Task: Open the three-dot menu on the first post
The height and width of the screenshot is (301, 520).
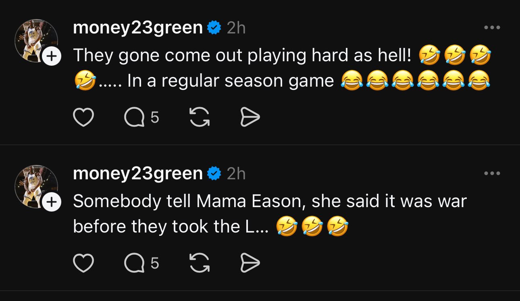Action: pos(492,28)
